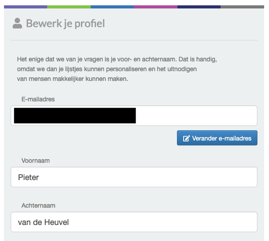Click the pencil edit icon in the button
269x241 pixels.
click(187, 138)
